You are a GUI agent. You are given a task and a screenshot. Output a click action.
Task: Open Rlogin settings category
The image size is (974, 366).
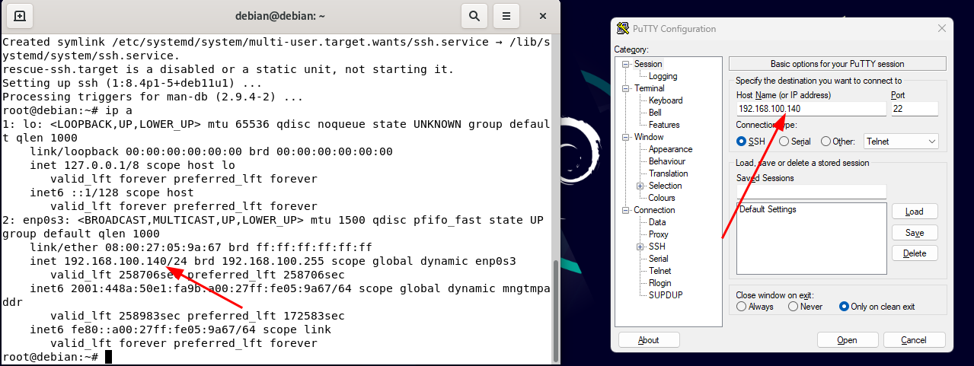(659, 283)
